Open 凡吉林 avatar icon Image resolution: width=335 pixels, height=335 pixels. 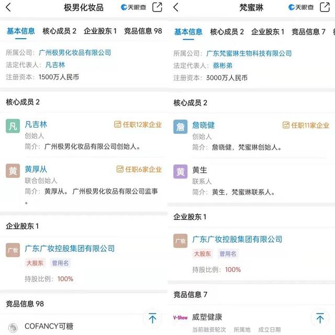pos(13,126)
